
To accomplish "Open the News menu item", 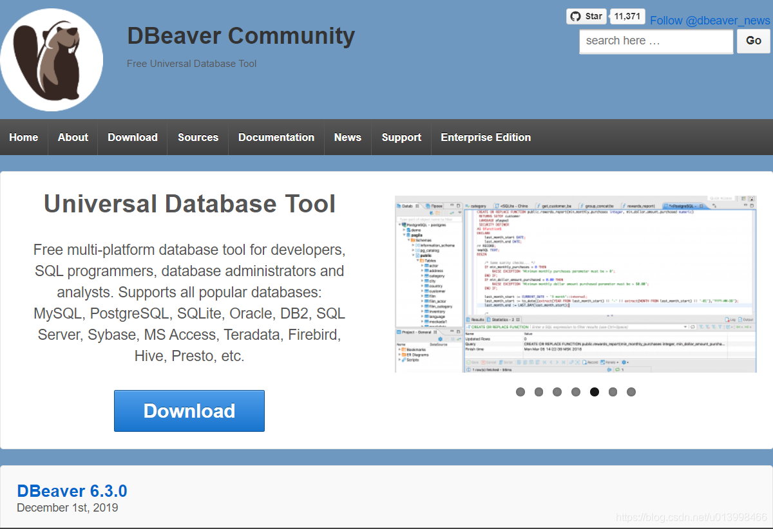I will tap(348, 137).
